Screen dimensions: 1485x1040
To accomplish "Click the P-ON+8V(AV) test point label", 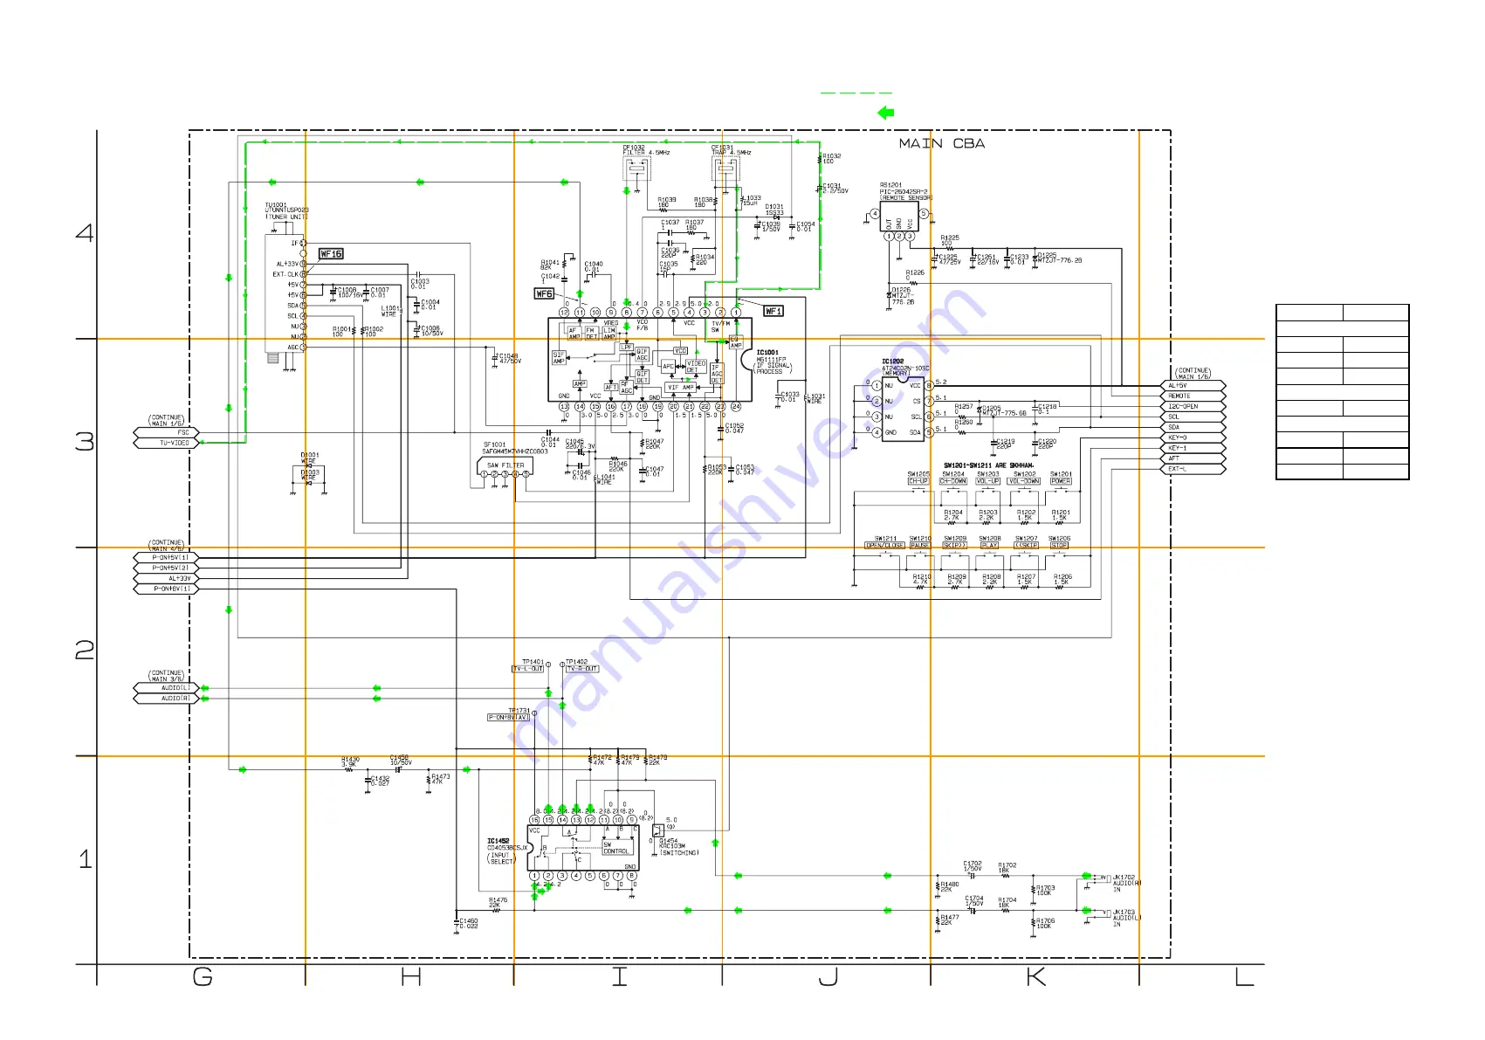I will tap(508, 718).
